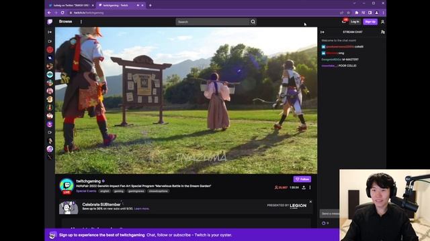Click the Send a message chat input
430x241 pixels.
(329, 214)
